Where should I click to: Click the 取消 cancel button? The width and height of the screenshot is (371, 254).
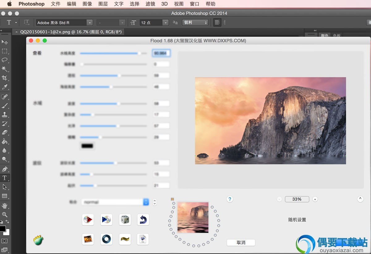click(241, 243)
